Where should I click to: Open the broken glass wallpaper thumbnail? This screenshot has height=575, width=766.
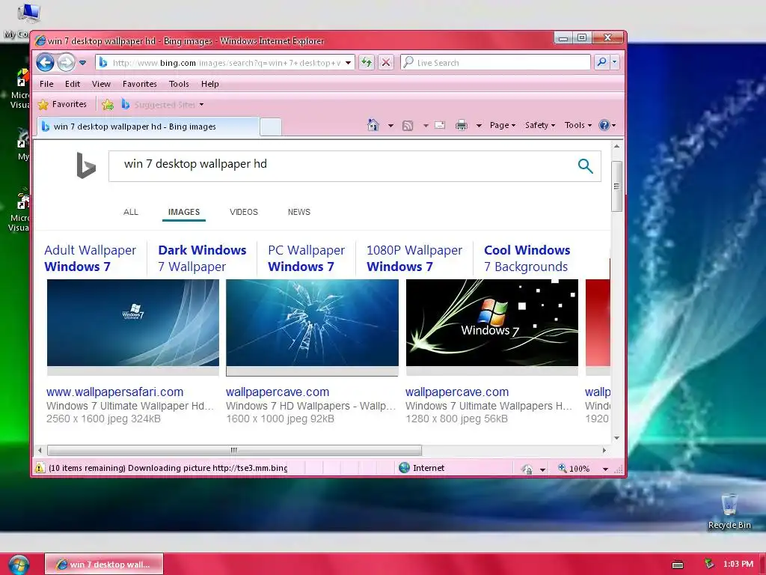point(312,323)
